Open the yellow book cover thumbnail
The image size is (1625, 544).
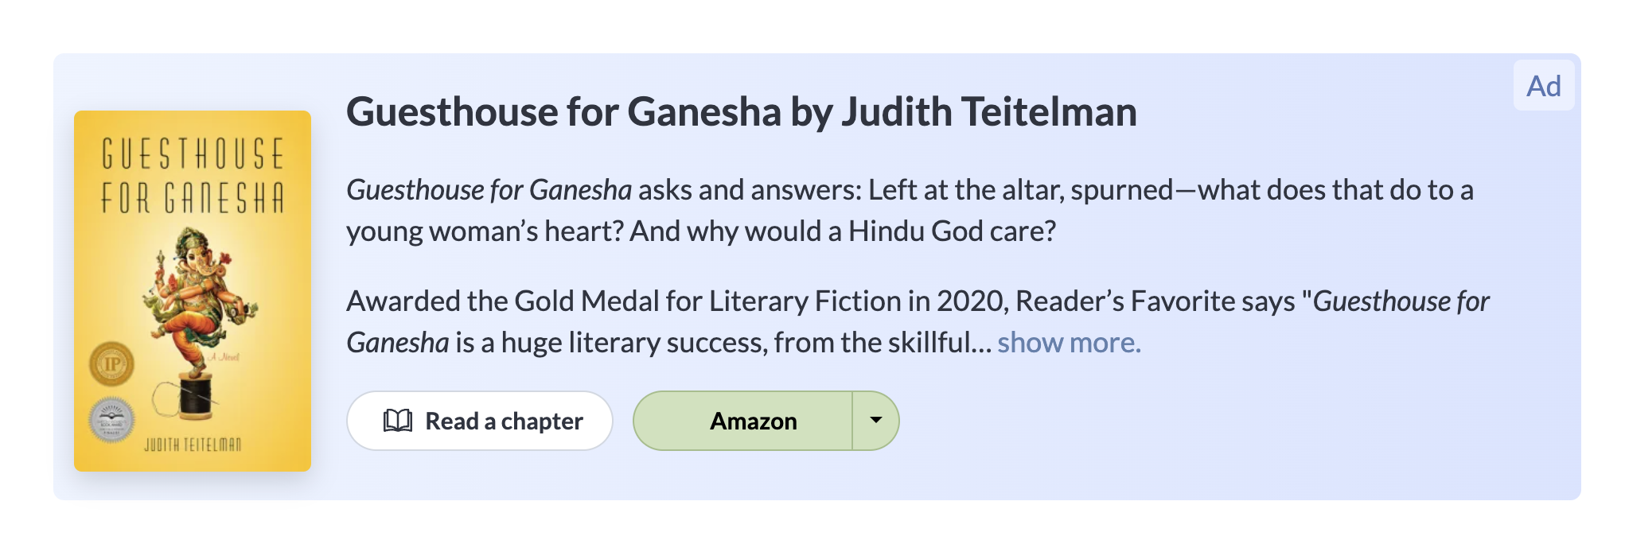193,291
